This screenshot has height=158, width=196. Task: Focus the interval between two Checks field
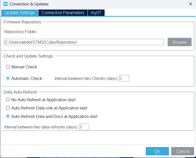click(124, 78)
